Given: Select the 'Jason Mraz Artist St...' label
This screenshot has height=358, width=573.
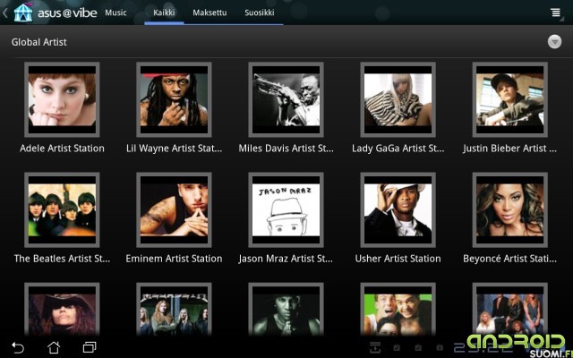Looking at the screenshot, I should [286, 259].
